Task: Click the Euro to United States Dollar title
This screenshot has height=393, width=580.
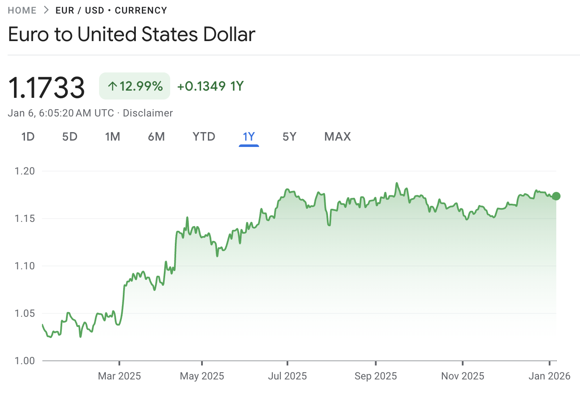Action: coord(132,34)
